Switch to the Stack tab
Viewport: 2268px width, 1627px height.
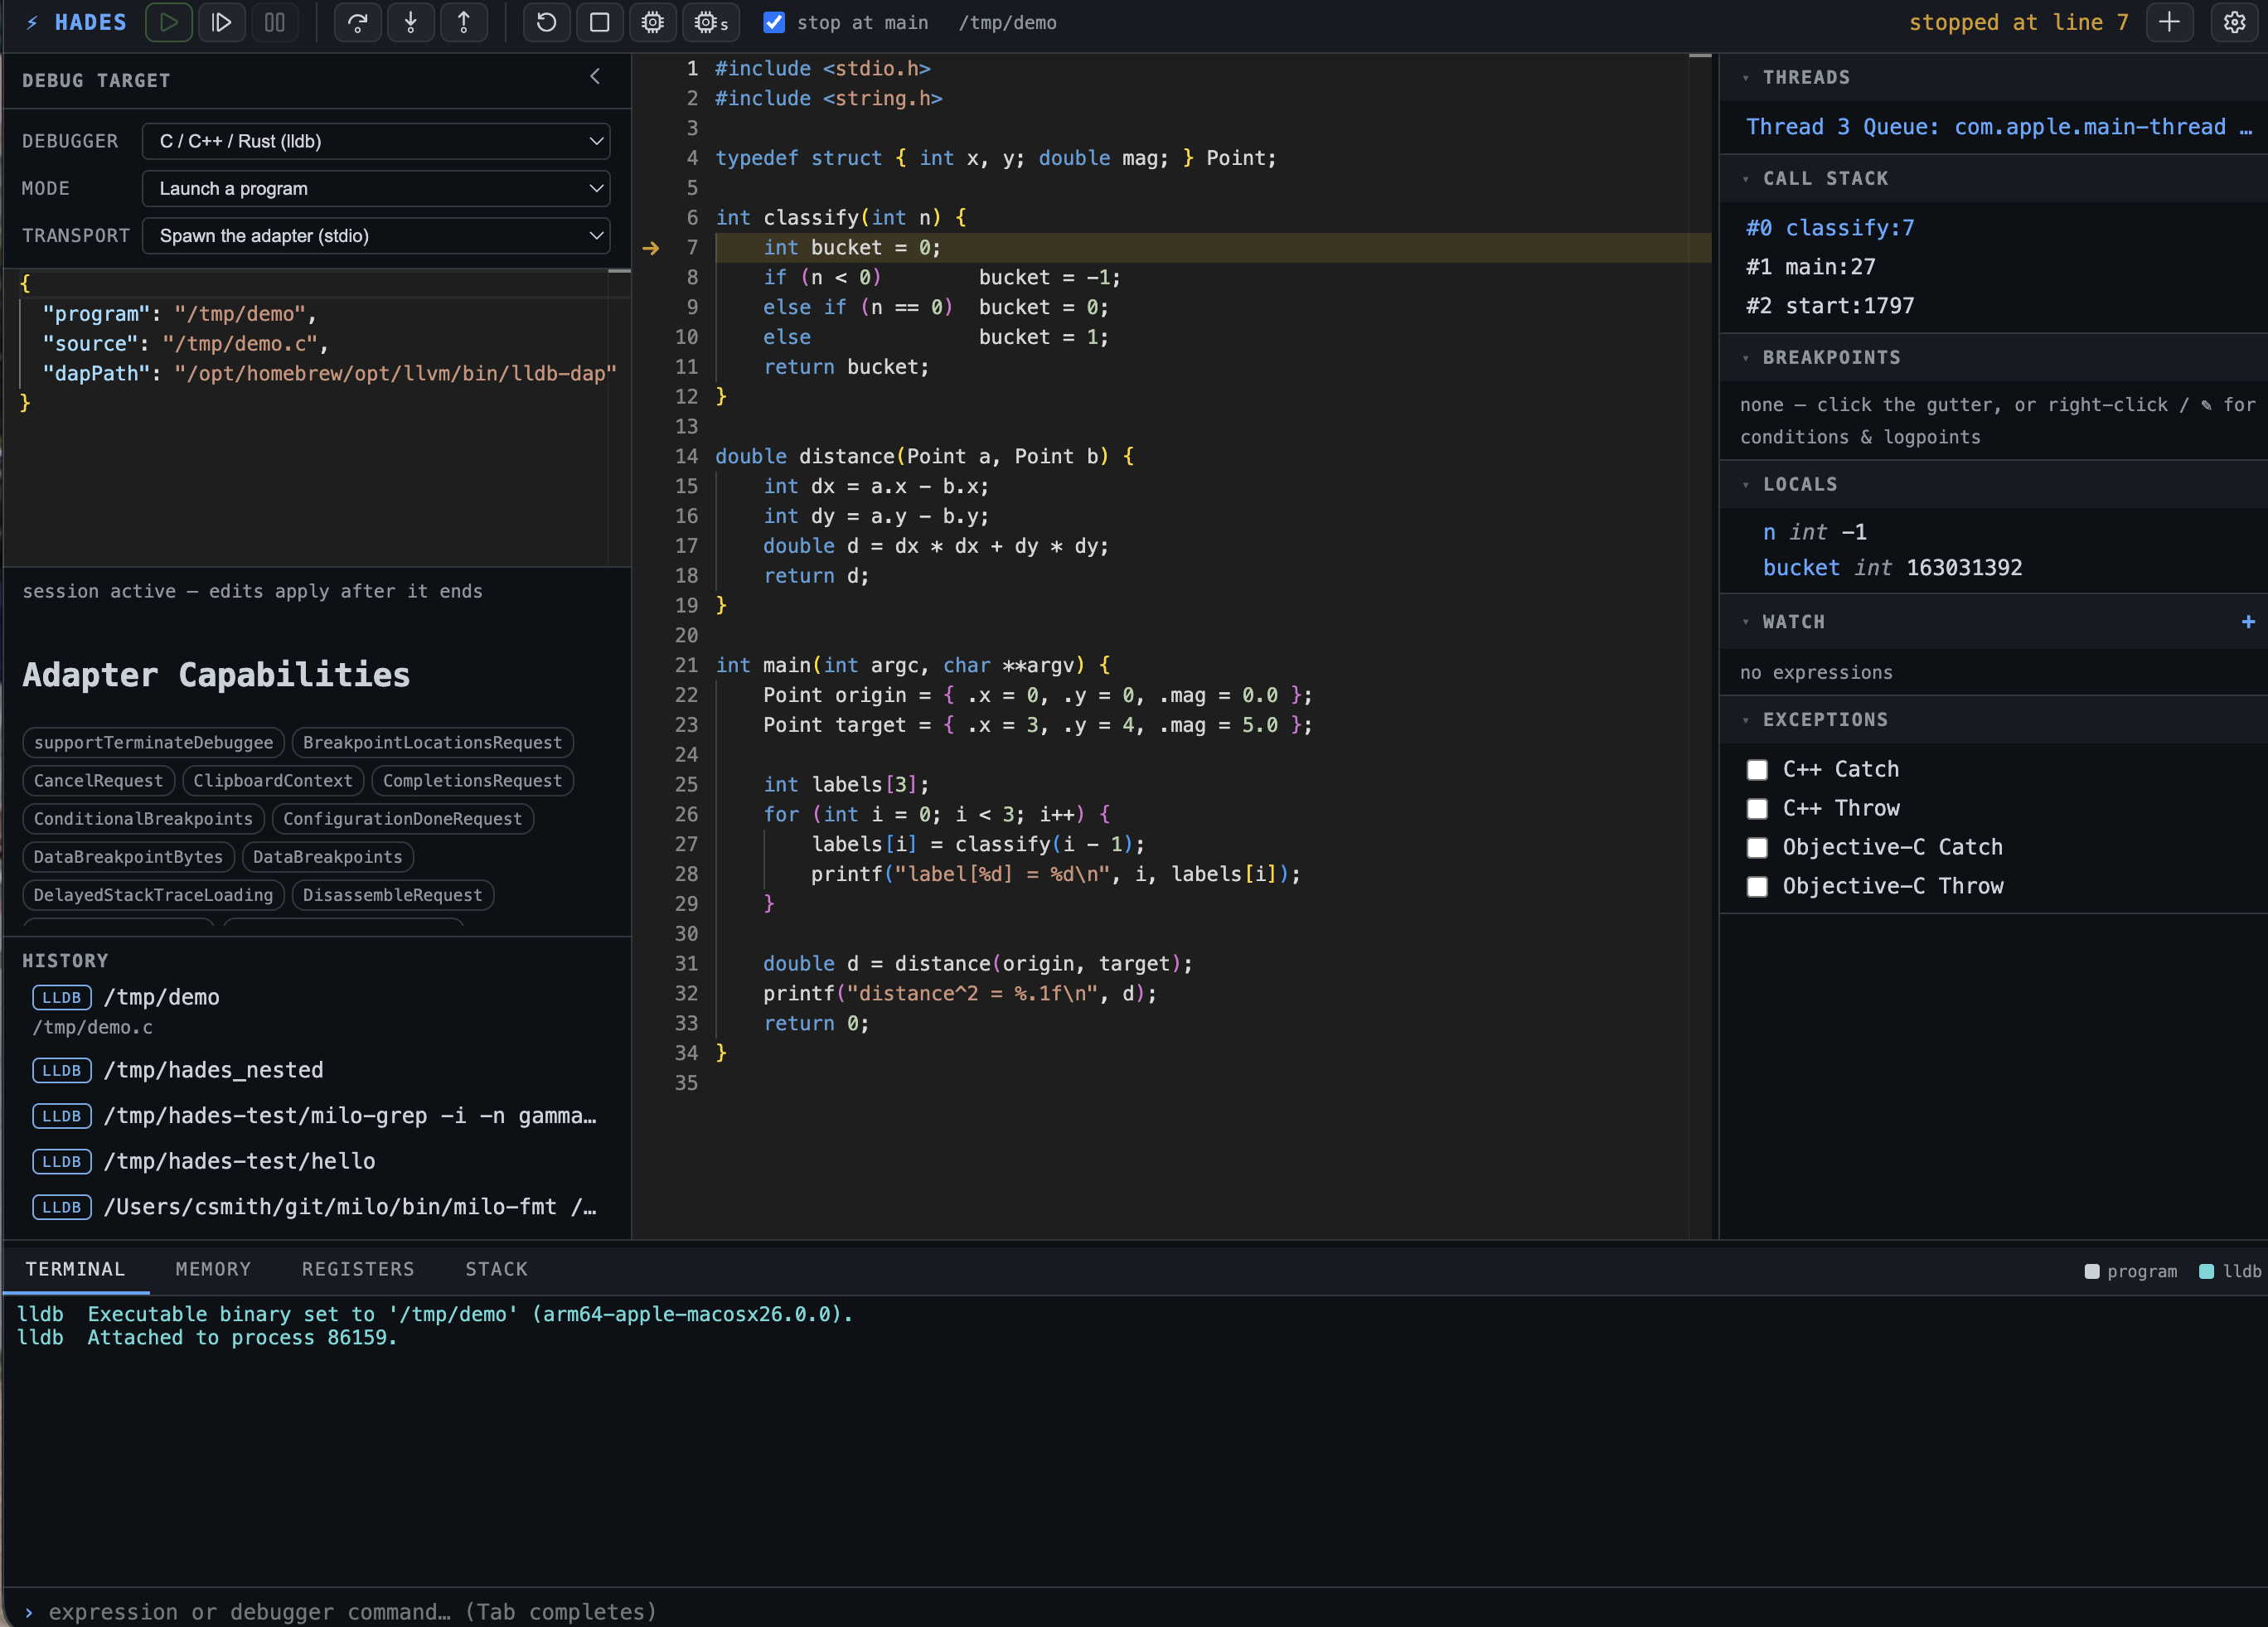coord(496,1269)
